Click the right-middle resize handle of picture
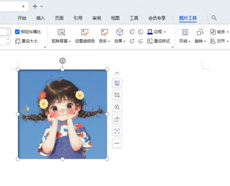This screenshot has height=186, width=230. point(107,114)
